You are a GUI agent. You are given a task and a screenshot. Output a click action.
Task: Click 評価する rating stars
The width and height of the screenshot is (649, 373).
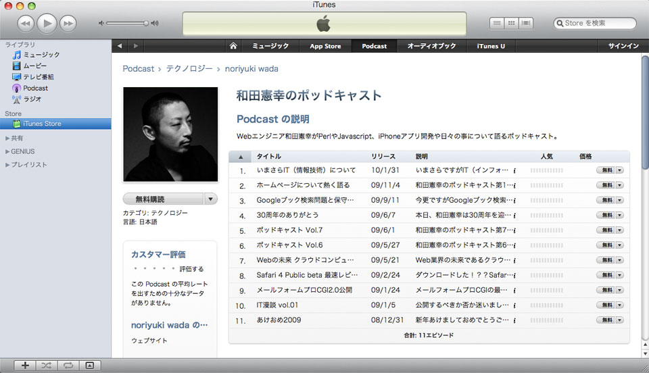pyautogui.click(x=154, y=269)
